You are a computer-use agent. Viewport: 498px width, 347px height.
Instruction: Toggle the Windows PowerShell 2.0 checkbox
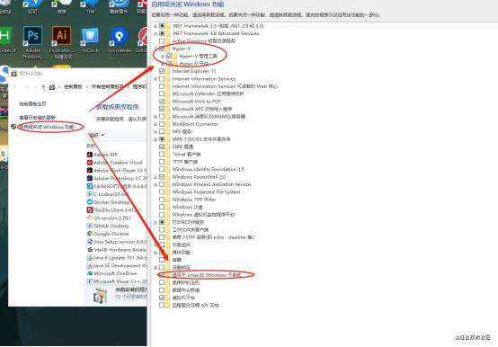(162, 177)
